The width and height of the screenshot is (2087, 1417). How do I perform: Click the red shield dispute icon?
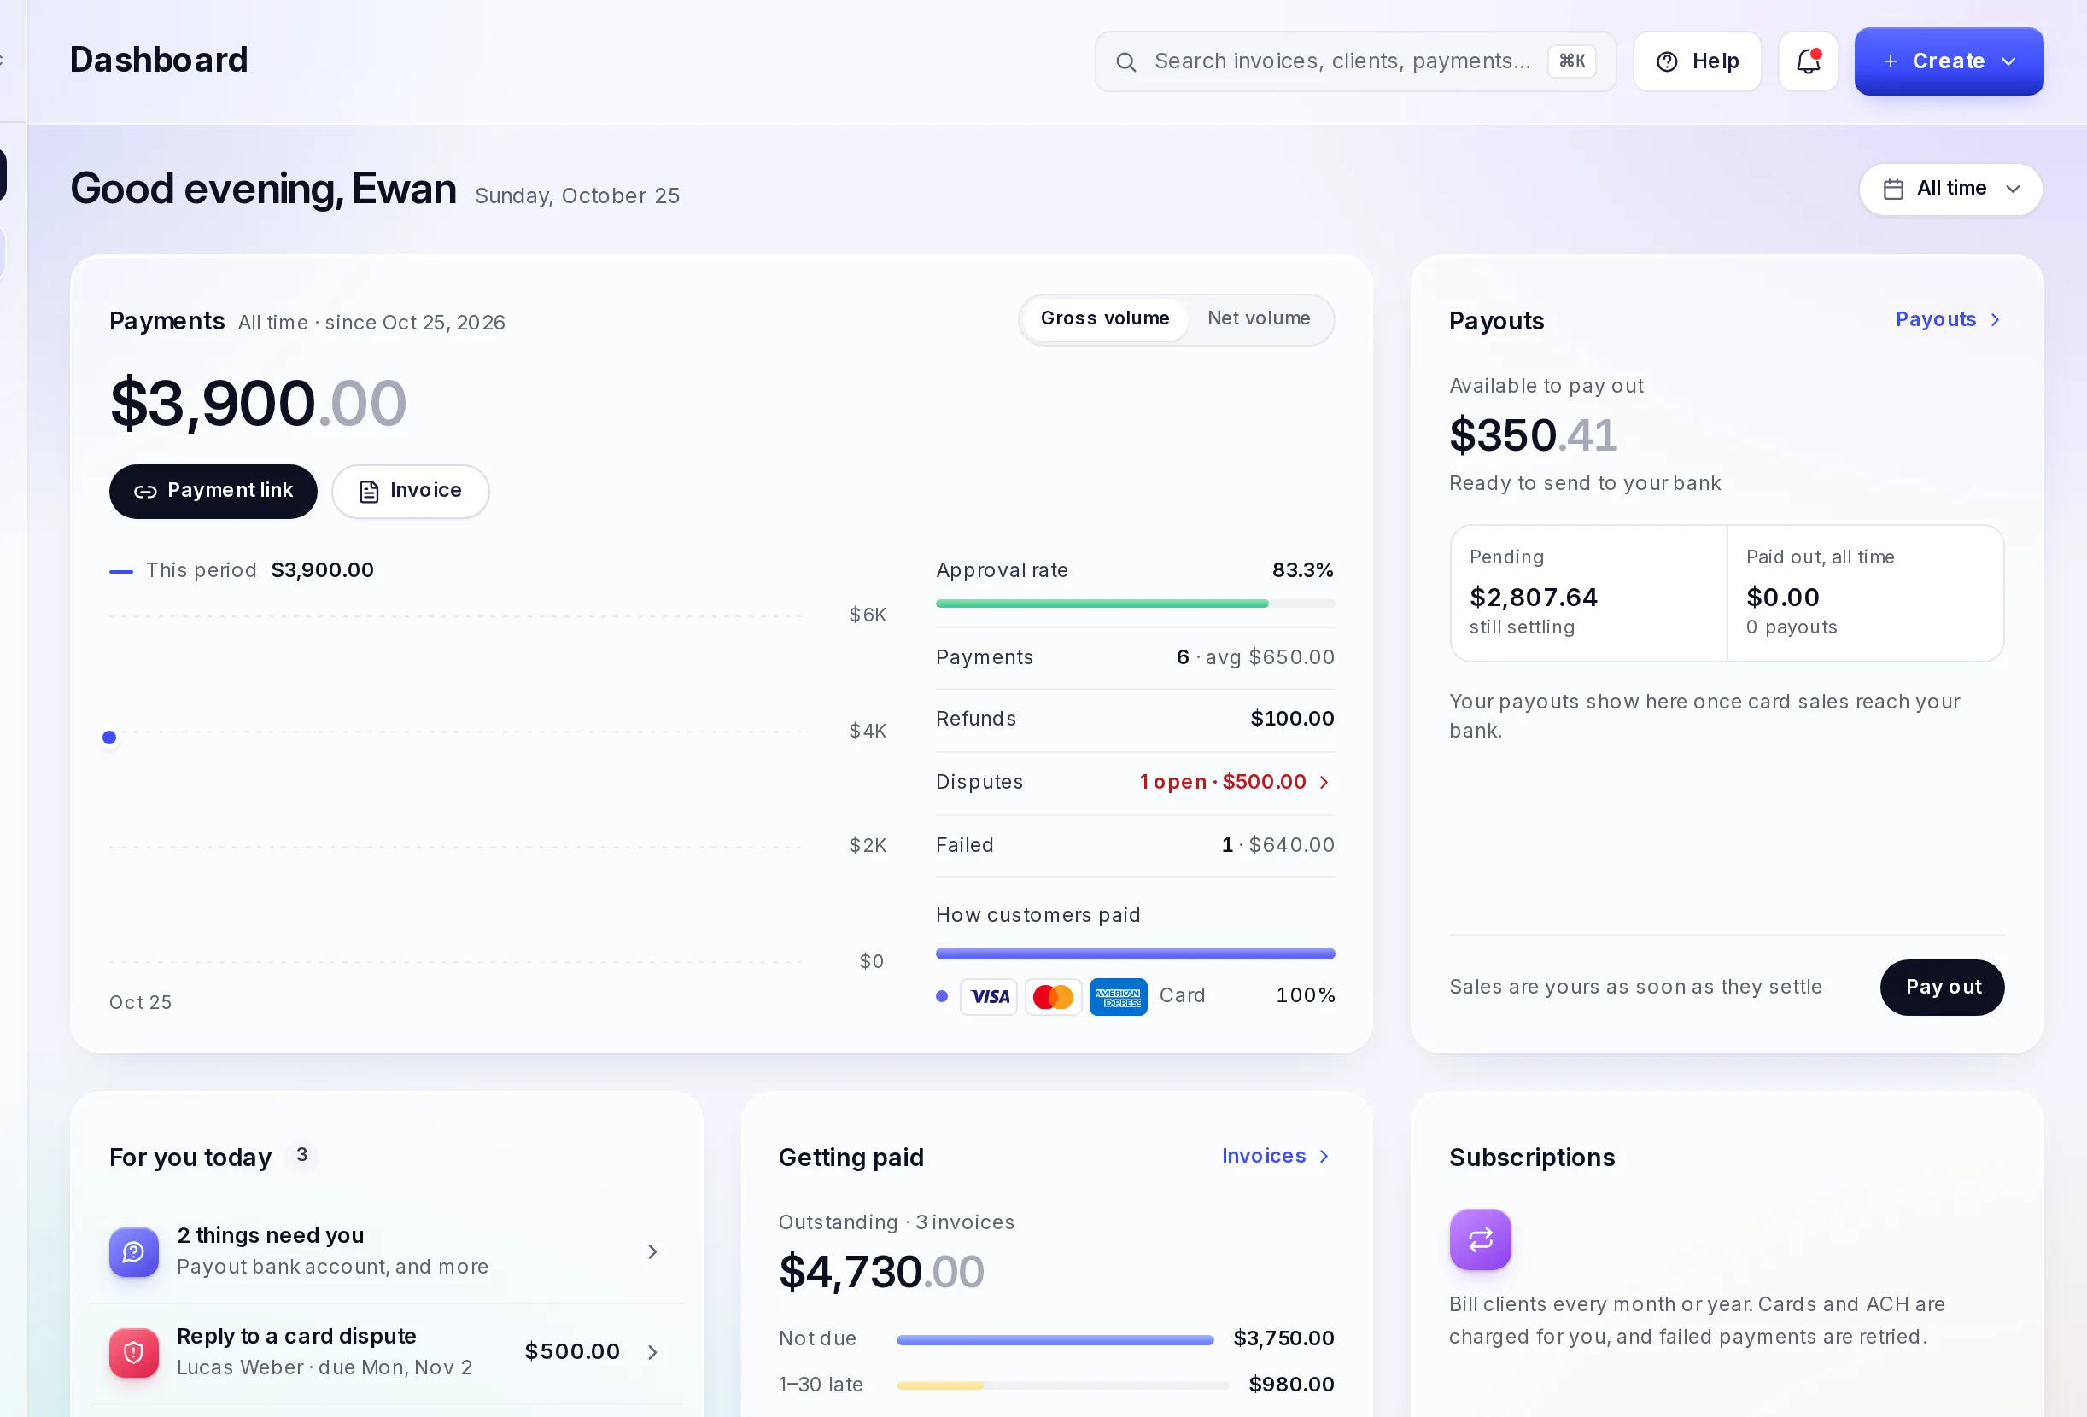point(134,1351)
